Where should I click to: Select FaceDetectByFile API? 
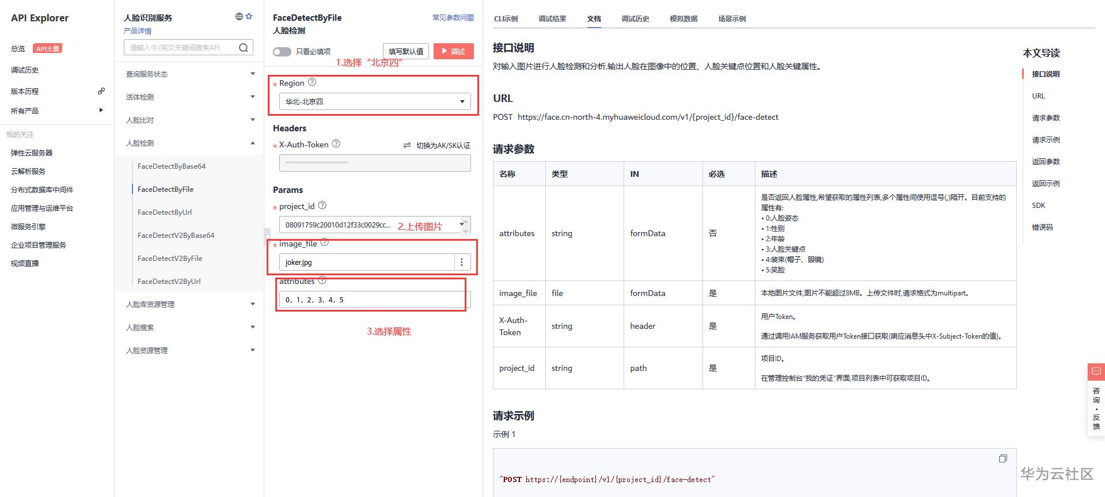[165, 189]
